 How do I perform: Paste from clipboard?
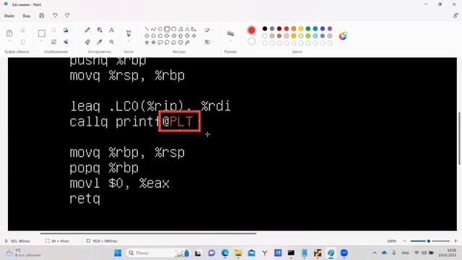pos(9,33)
